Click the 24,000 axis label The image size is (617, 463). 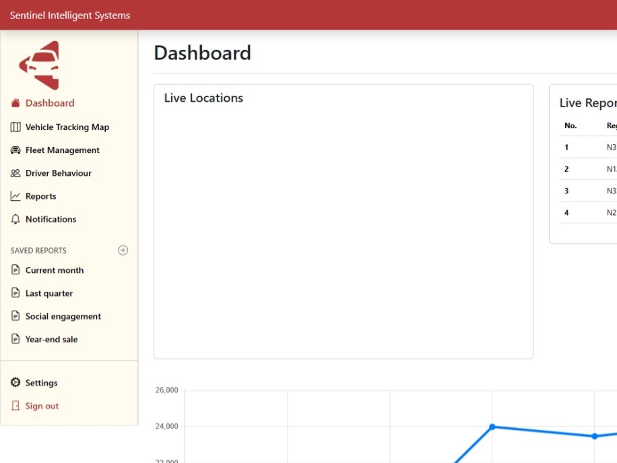pyautogui.click(x=166, y=426)
